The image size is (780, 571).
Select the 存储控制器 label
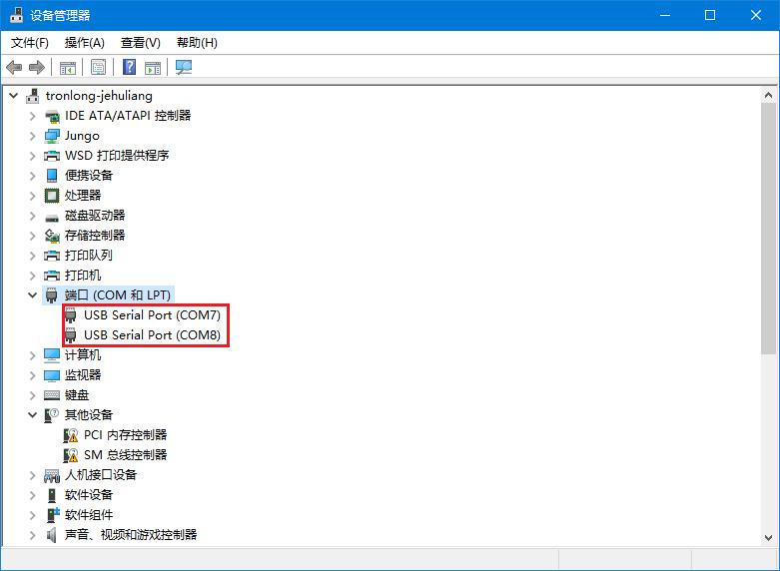(95, 236)
